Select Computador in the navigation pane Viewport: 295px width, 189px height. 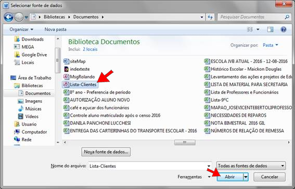(x=31, y=132)
